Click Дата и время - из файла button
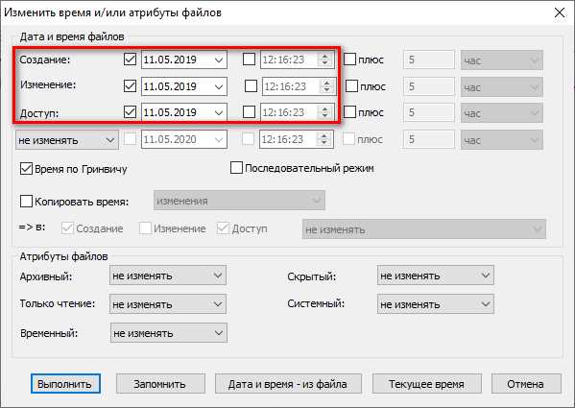Viewport: 575px width, 408px height. pyautogui.click(x=288, y=384)
